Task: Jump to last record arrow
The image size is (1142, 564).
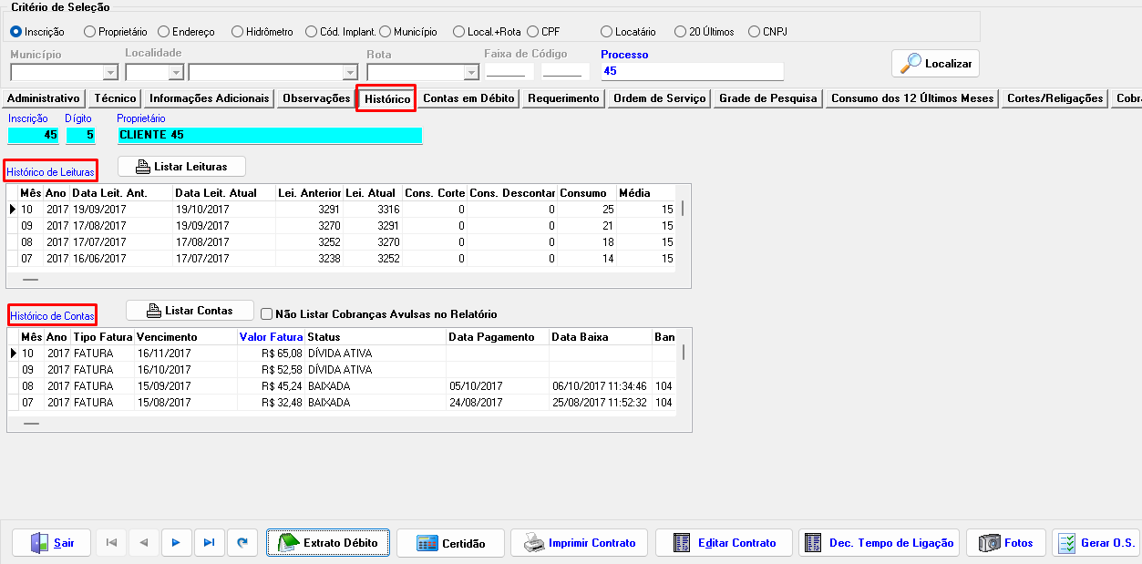Action: point(209,543)
